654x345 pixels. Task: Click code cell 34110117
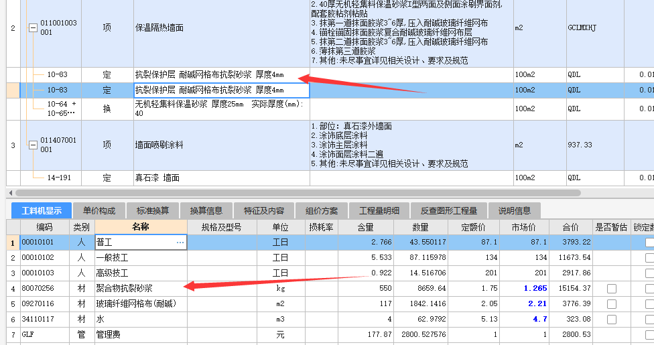[x=45, y=319]
